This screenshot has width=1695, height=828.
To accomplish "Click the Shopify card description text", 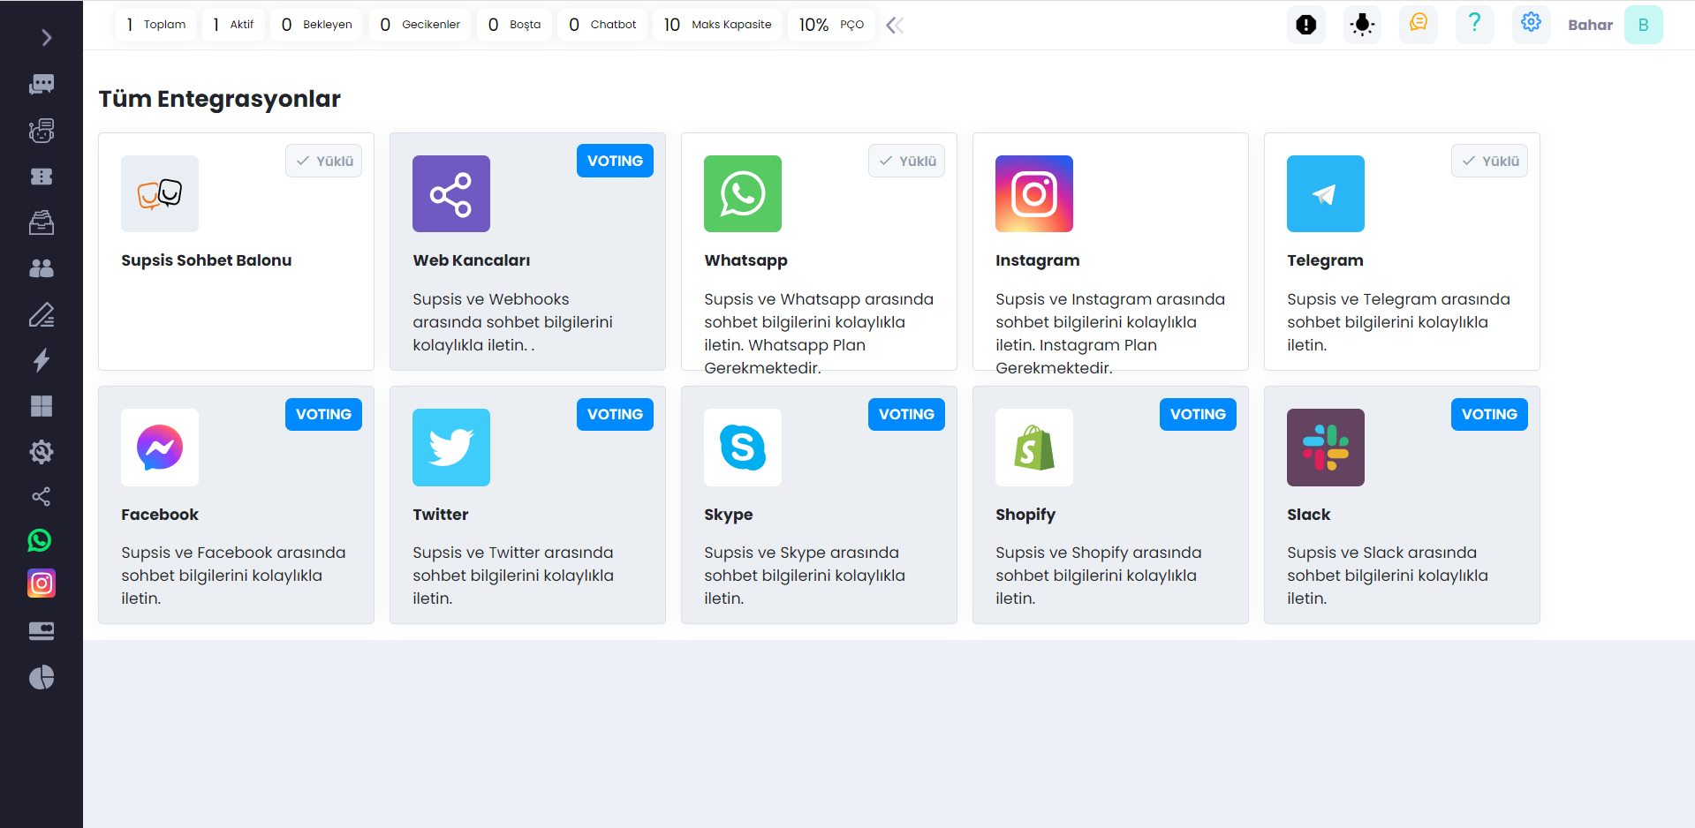I will pos(1098,576).
